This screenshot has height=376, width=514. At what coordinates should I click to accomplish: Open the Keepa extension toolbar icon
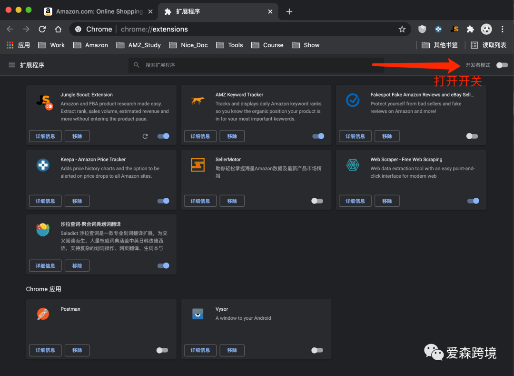coord(438,29)
